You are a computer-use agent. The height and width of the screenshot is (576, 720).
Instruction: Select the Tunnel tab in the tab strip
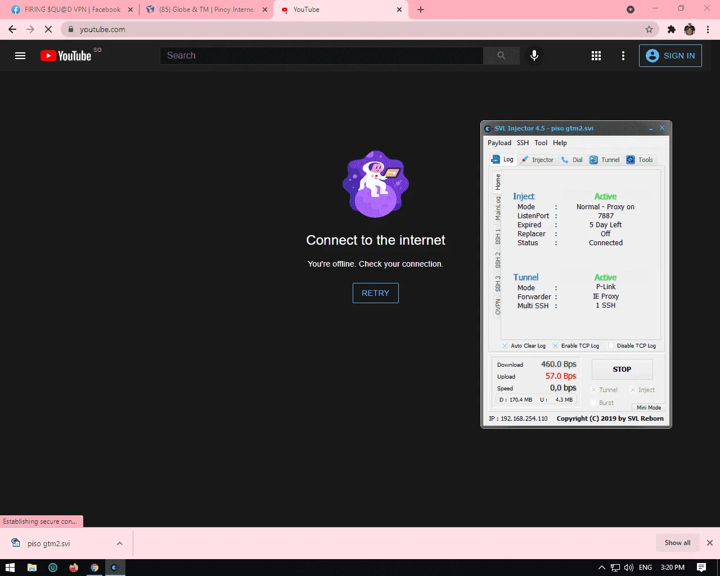click(605, 160)
